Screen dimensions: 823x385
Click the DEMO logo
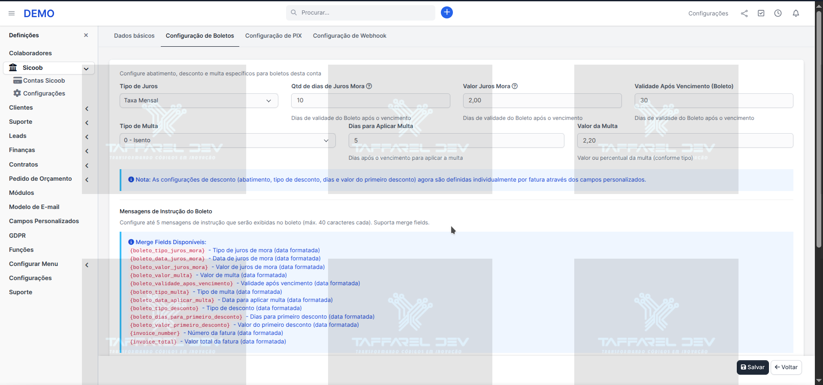click(39, 13)
